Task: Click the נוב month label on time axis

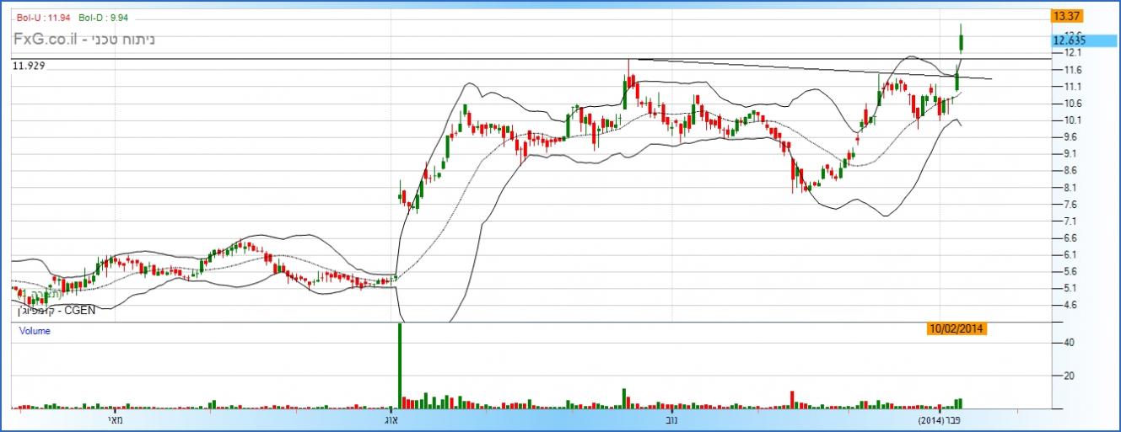Action: [673, 419]
